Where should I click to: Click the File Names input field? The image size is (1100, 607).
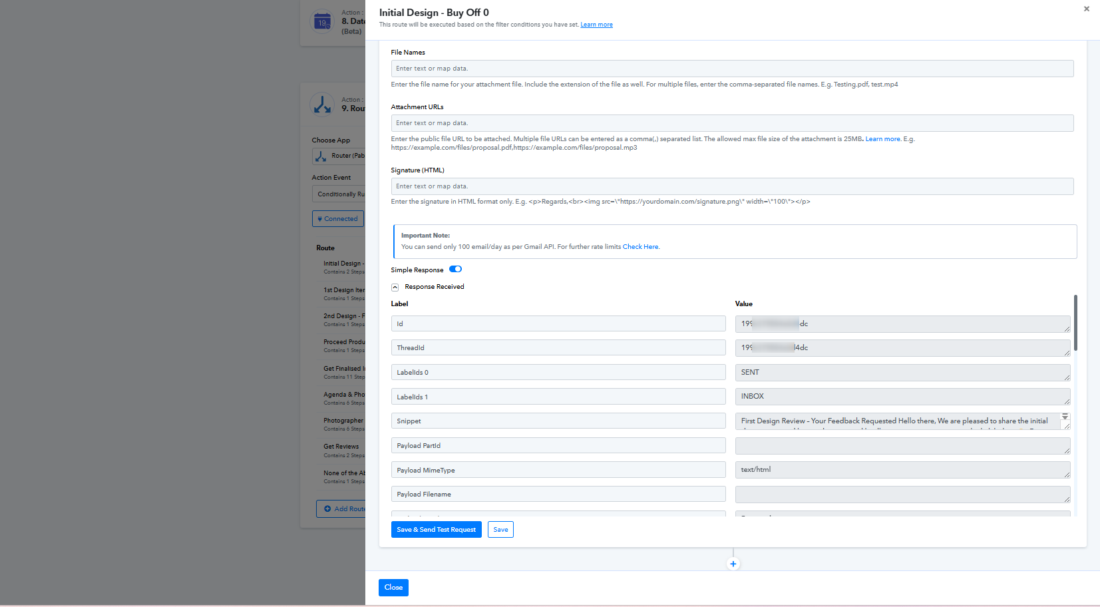[732, 69]
